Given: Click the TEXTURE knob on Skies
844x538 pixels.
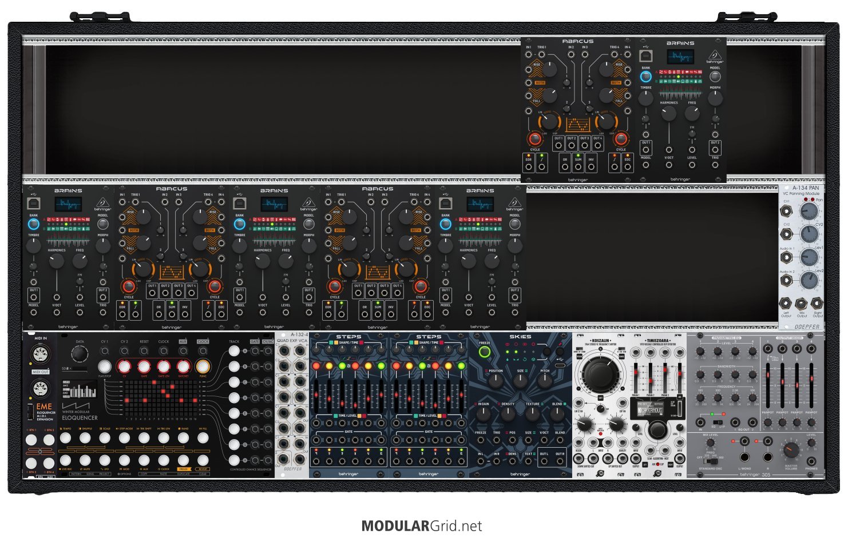Looking at the screenshot, I should click(x=532, y=414).
